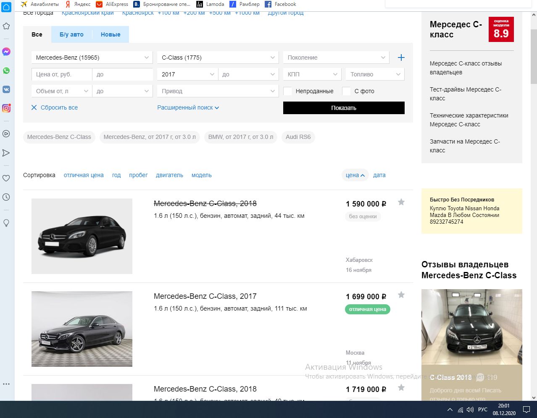Screen dimensions: 537x418
Task: Sort listings by пробег
Action: pyautogui.click(x=138, y=175)
